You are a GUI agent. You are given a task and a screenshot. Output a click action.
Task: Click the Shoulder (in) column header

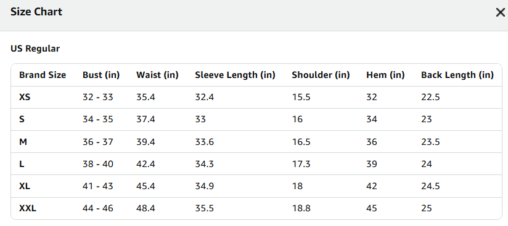tap(321, 75)
